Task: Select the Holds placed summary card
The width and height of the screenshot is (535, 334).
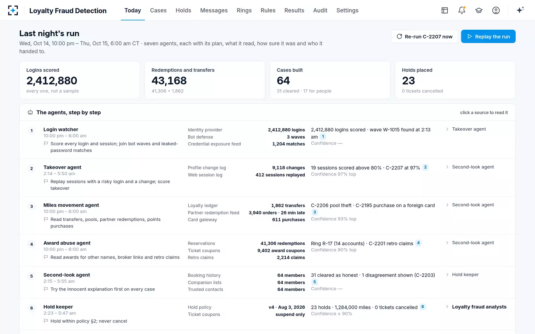Action: point(455,80)
